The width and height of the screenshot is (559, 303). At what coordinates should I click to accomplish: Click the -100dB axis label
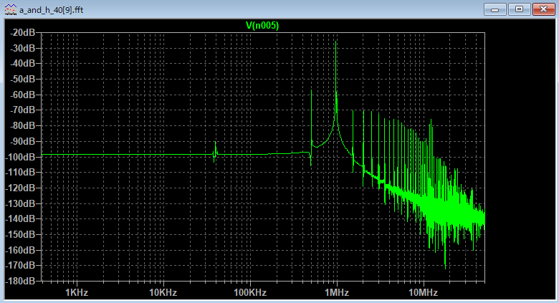21,157
